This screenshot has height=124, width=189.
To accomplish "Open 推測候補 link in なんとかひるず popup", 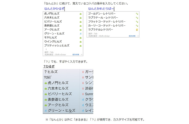I will click(76, 55).
